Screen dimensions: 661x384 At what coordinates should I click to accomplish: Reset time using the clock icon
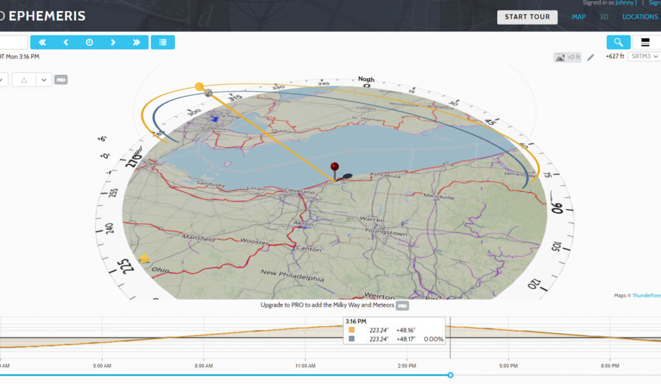pyautogui.click(x=89, y=42)
